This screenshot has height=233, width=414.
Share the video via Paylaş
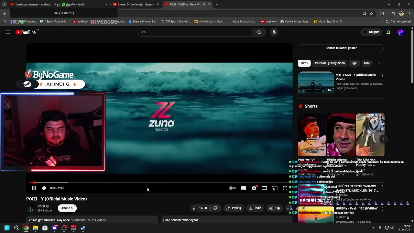pyautogui.click(x=234, y=208)
